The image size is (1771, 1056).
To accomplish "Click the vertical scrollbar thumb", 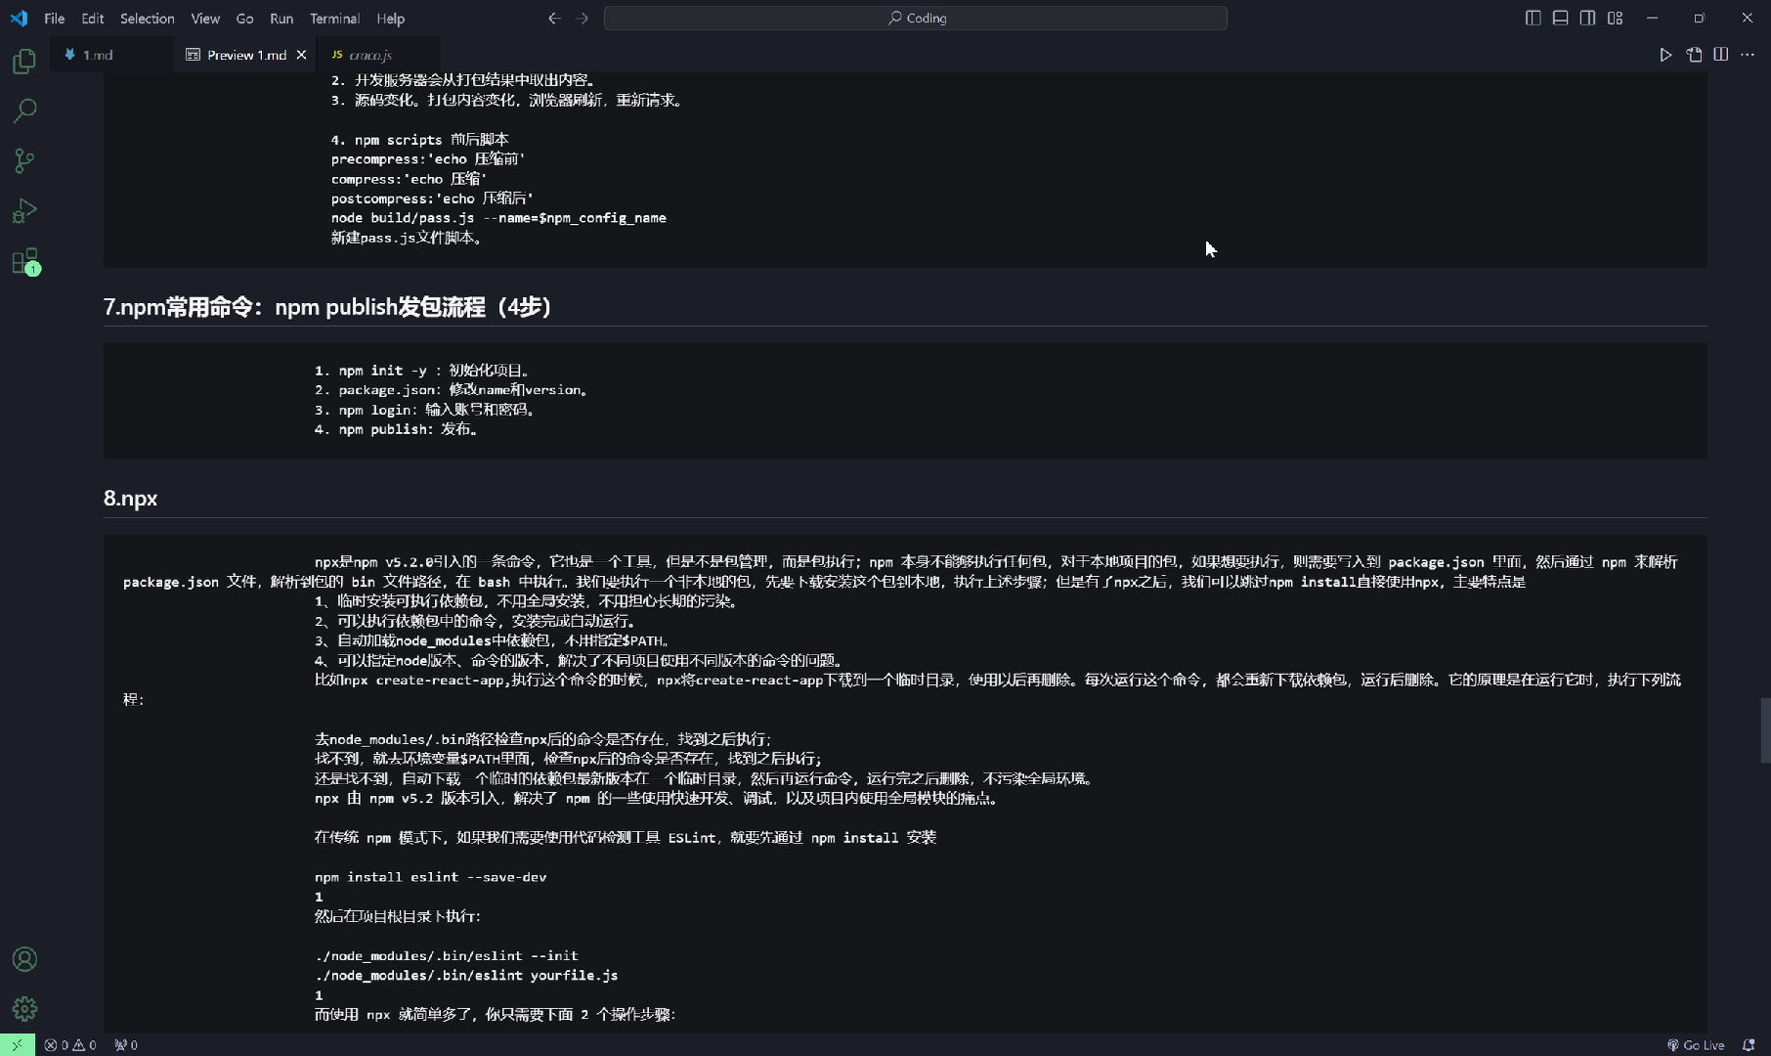I will pos(1765,729).
